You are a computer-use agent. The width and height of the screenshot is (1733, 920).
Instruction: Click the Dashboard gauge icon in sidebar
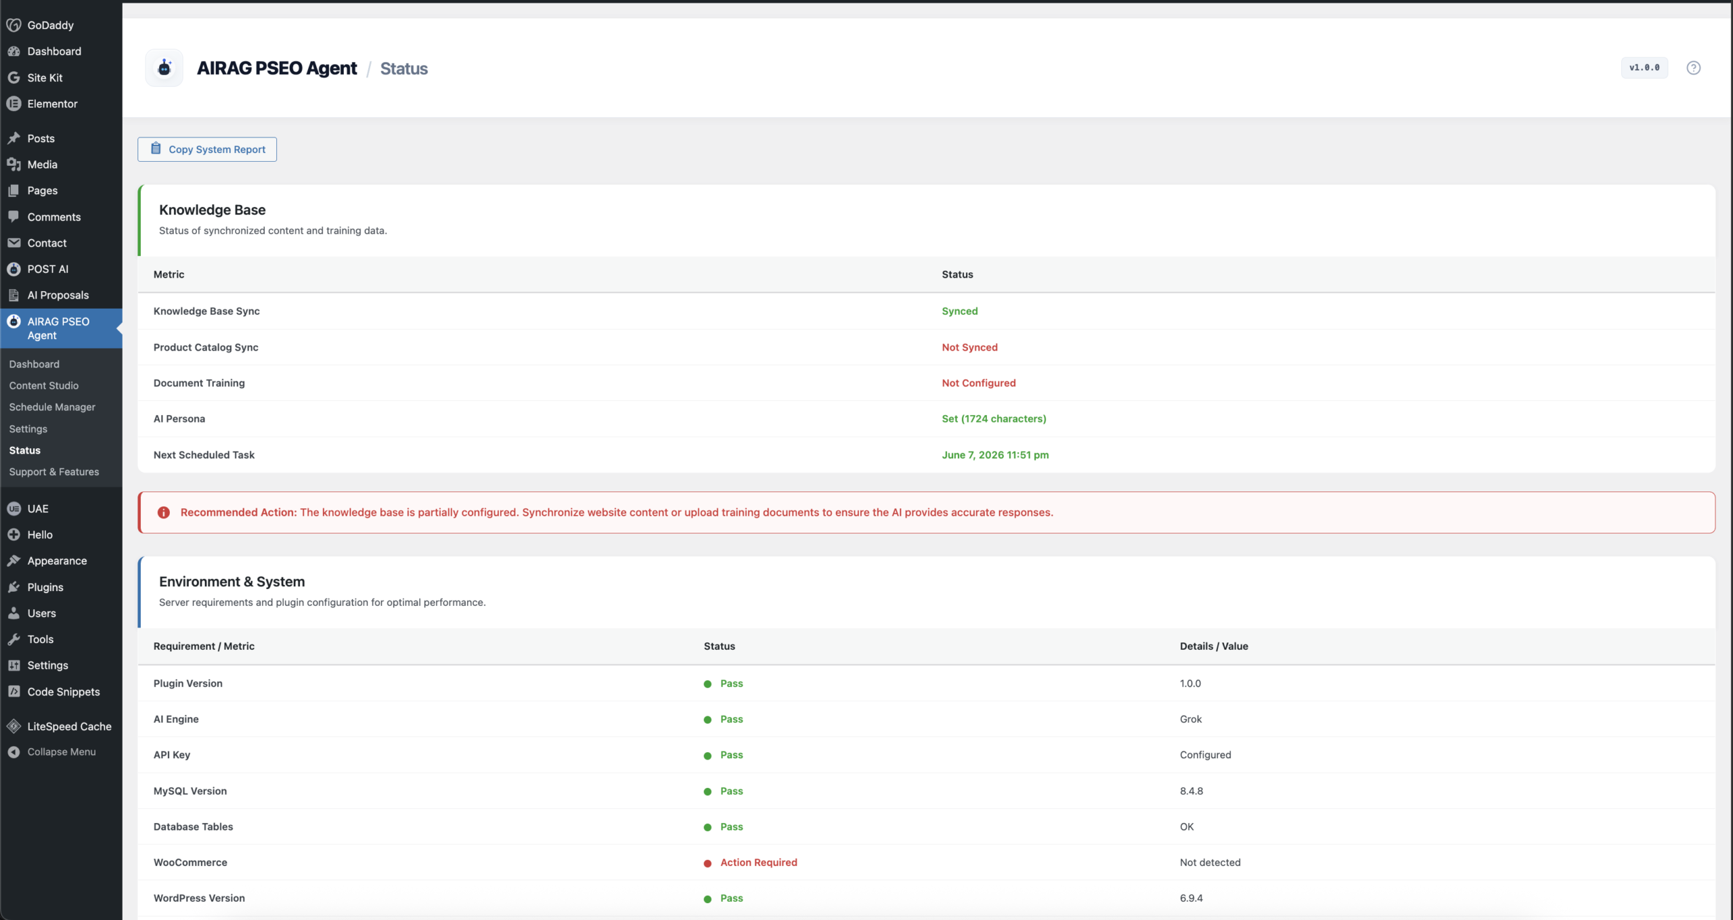pos(14,51)
